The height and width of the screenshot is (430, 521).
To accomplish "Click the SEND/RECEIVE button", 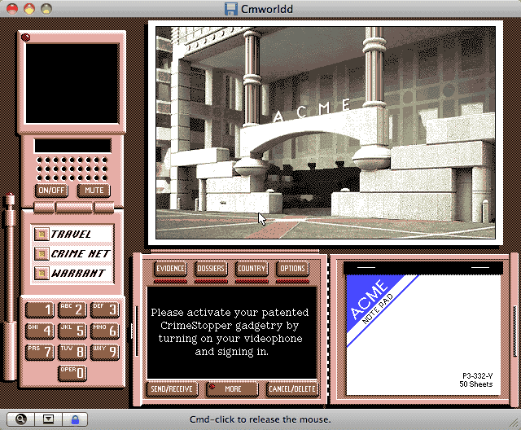I will (172, 389).
